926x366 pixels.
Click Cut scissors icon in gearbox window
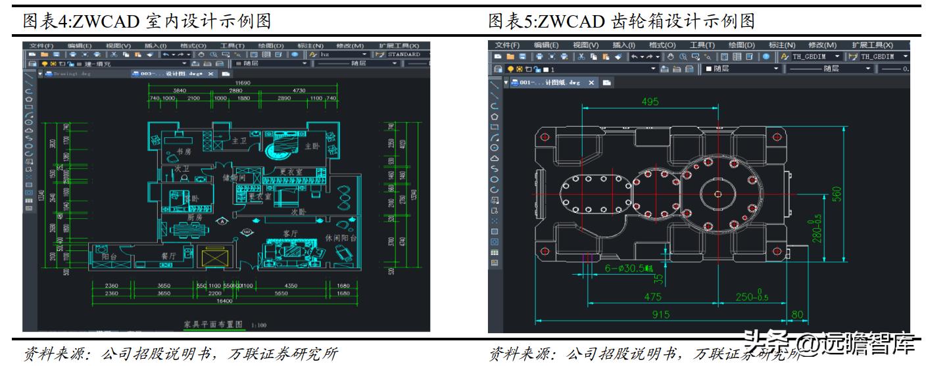(581, 57)
